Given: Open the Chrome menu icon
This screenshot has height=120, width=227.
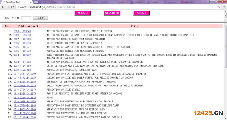Looking at the screenshot, I should click(x=224, y=7).
